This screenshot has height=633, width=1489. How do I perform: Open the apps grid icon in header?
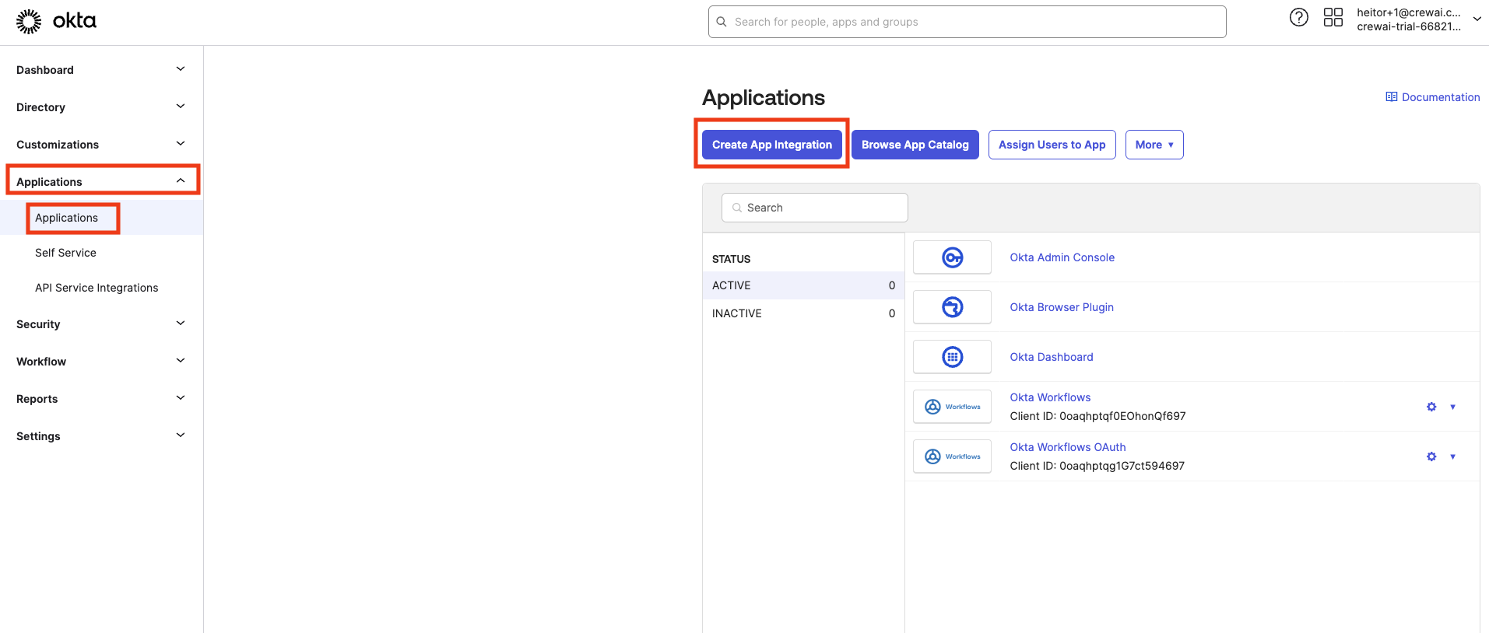click(1333, 17)
